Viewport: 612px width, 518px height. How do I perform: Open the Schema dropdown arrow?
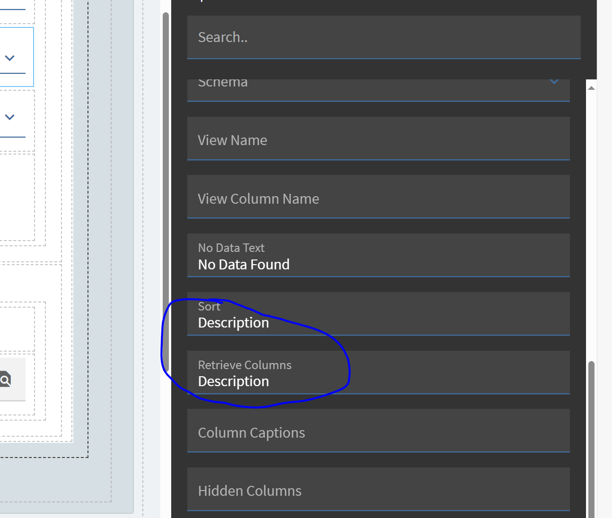(554, 82)
